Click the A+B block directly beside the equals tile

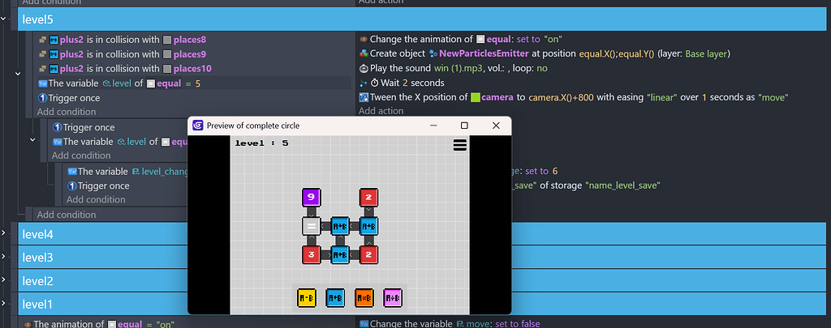[x=340, y=226]
